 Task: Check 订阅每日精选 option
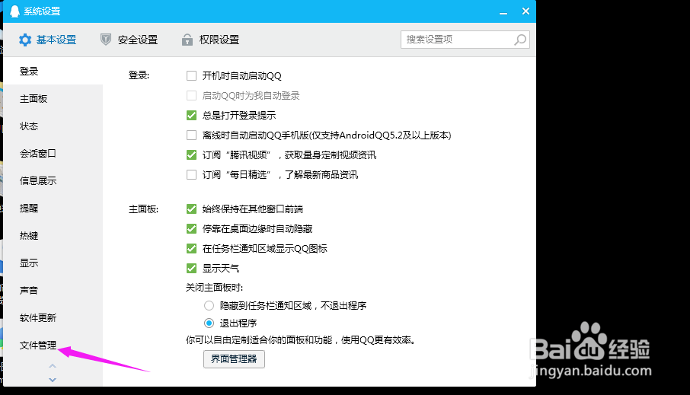click(x=191, y=174)
